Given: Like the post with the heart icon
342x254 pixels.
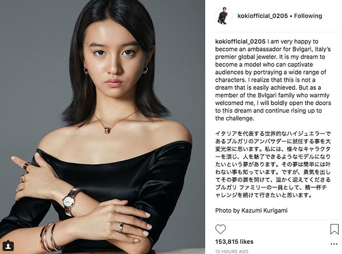Looking at the screenshot, I should pos(221,229).
